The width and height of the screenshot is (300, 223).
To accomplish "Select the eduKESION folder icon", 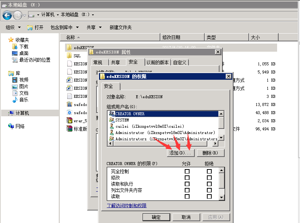I will pos(69,47).
